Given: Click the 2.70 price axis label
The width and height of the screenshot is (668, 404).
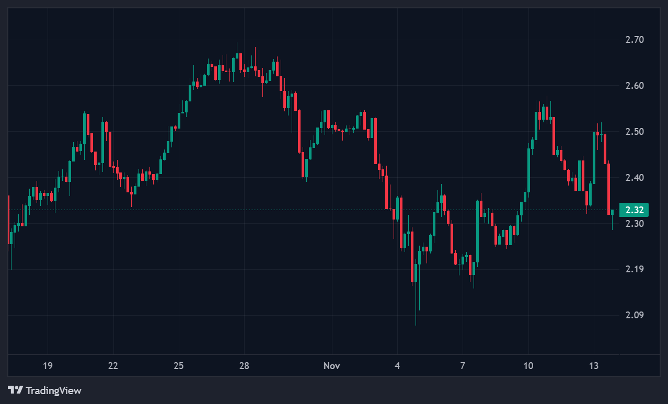Looking at the screenshot, I should coord(634,40).
